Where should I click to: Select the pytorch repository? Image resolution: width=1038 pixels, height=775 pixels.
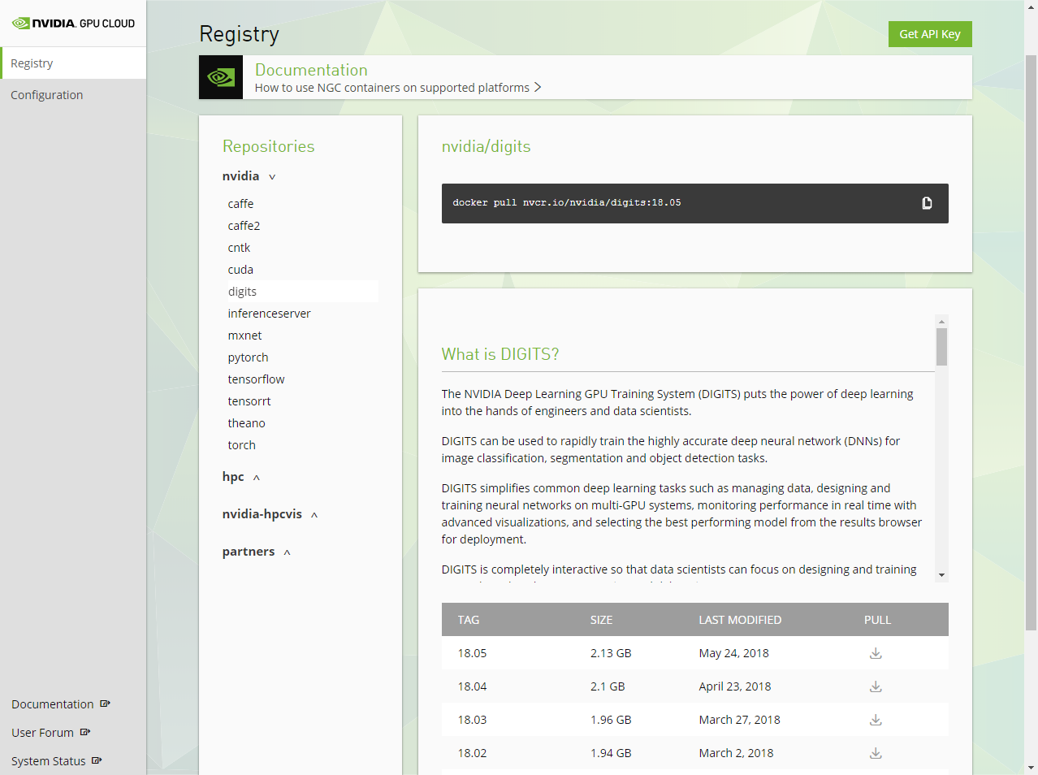coord(248,357)
